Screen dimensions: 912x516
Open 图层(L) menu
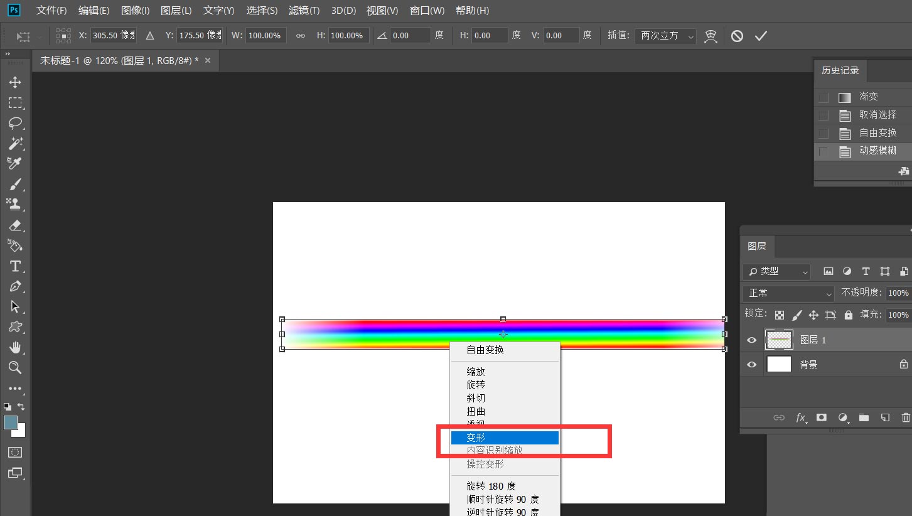pyautogui.click(x=176, y=11)
